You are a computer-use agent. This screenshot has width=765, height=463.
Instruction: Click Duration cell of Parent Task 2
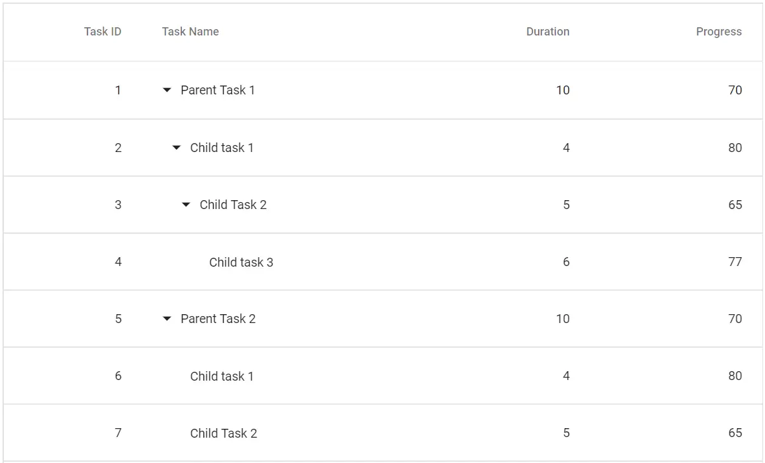click(563, 319)
